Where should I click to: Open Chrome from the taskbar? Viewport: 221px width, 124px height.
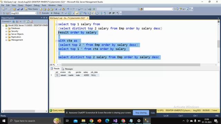pyautogui.click(x=91, y=121)
